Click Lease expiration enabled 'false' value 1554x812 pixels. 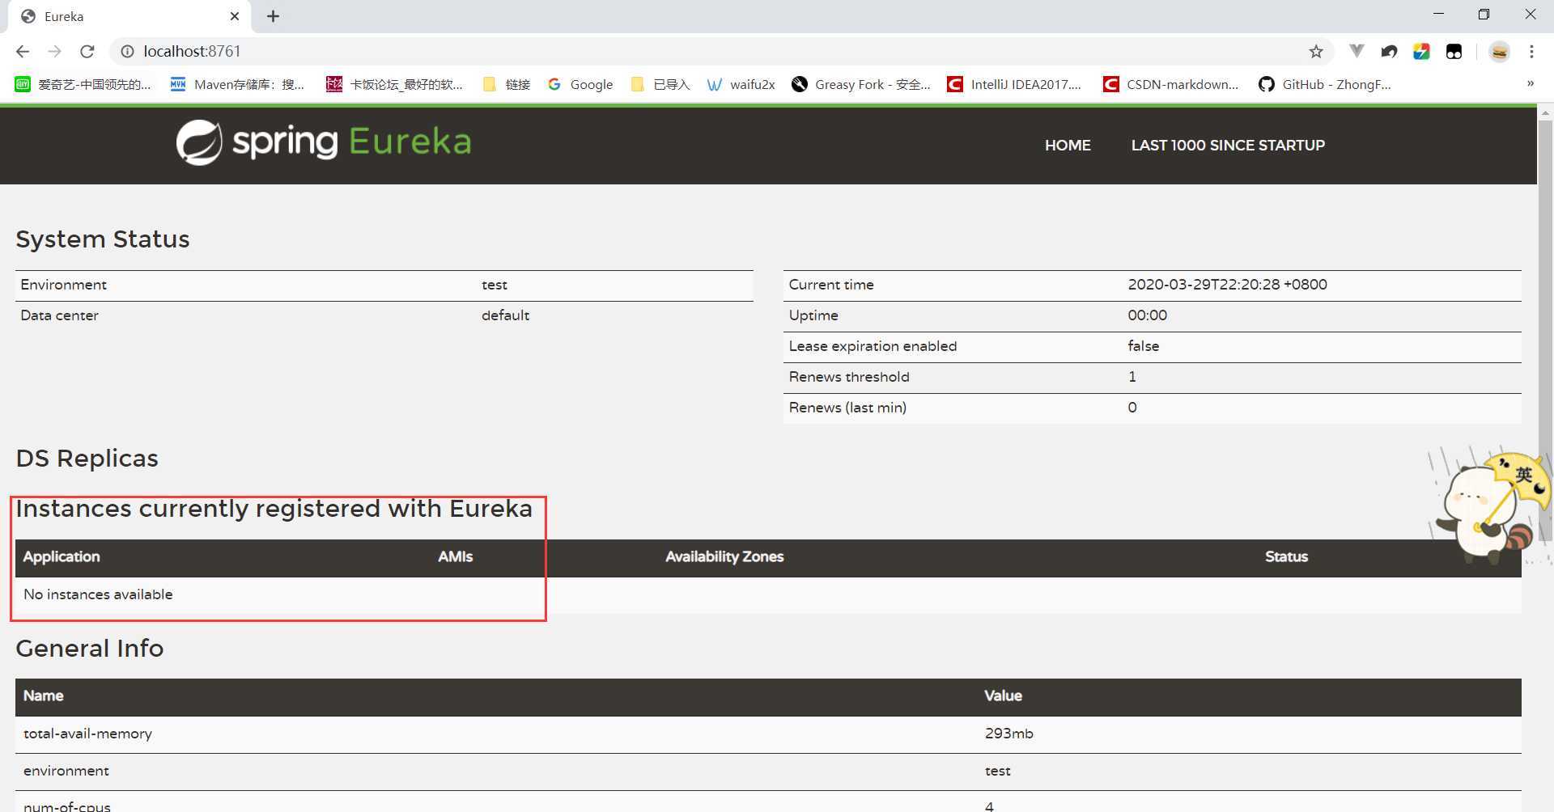click(1143, 346)
